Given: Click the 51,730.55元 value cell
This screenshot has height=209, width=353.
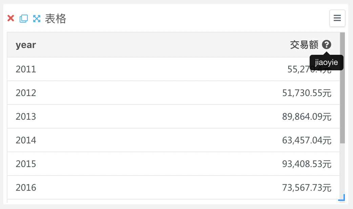Looking at the screenshot, I should [307, 93].
